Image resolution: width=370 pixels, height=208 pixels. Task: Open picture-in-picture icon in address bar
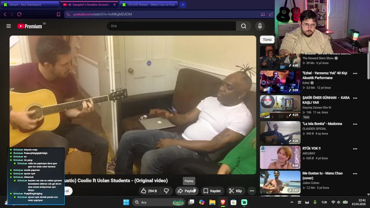(x=263, y=14)
